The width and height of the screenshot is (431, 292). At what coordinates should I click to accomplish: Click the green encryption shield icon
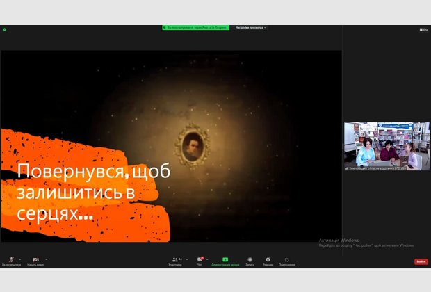pos(4,29)
